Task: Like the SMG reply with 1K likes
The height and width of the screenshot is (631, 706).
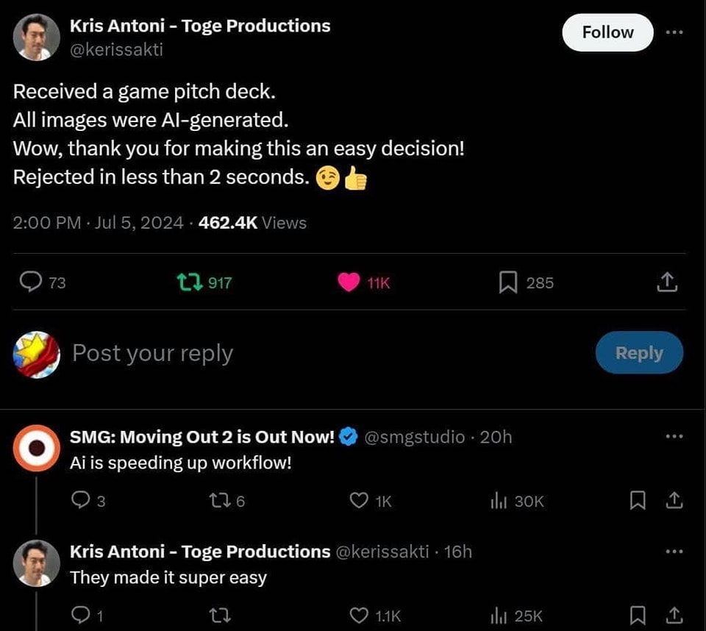Action: click(x=370, y=501)
